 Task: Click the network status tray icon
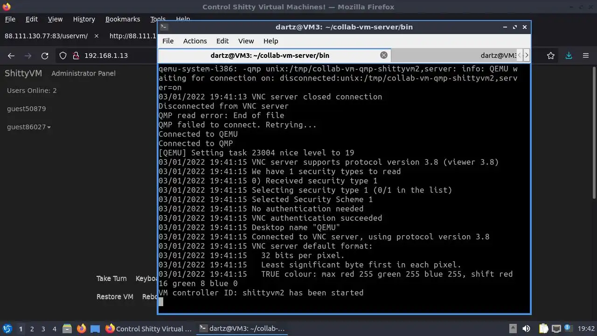(556, 329)
